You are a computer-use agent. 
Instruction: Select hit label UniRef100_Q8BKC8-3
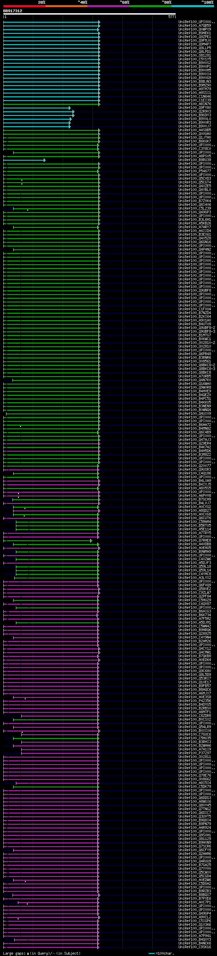click(x=197, y=369)
